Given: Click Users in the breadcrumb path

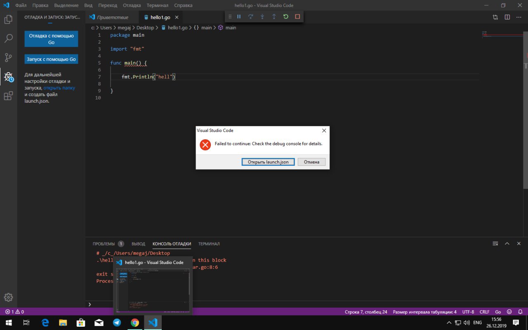Looking at the screenshot, I should (106, 28).
